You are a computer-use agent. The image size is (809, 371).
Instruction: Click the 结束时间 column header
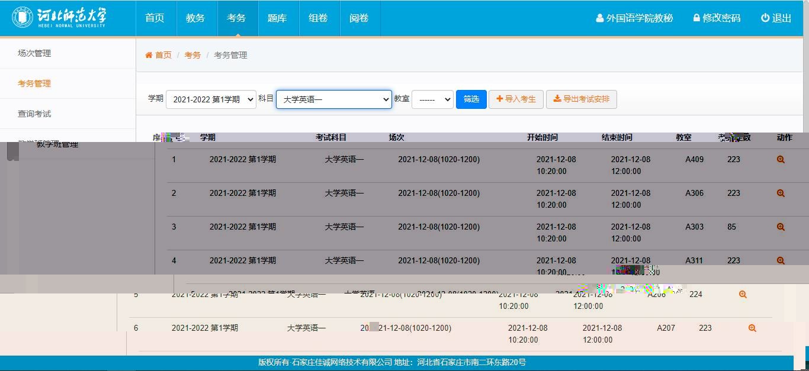[x=617, y=137]
